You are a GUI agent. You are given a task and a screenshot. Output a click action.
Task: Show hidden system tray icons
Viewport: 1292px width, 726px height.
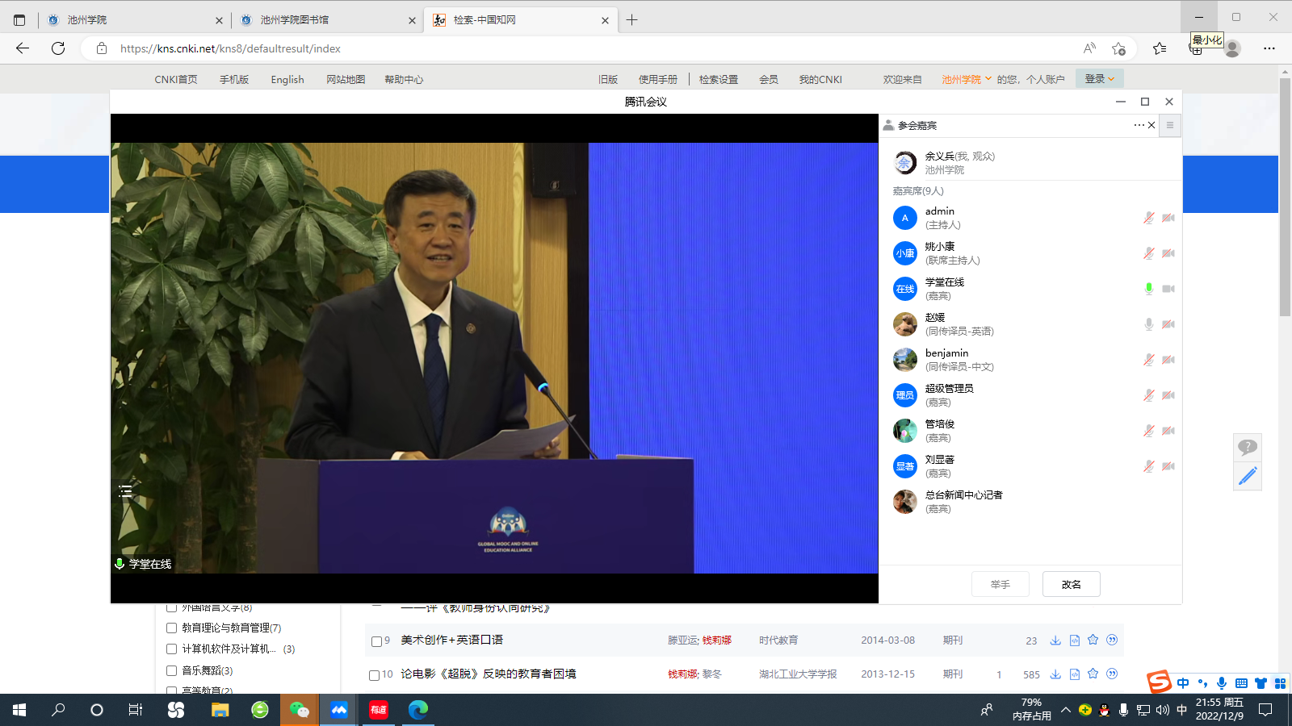pos(1066,710)
